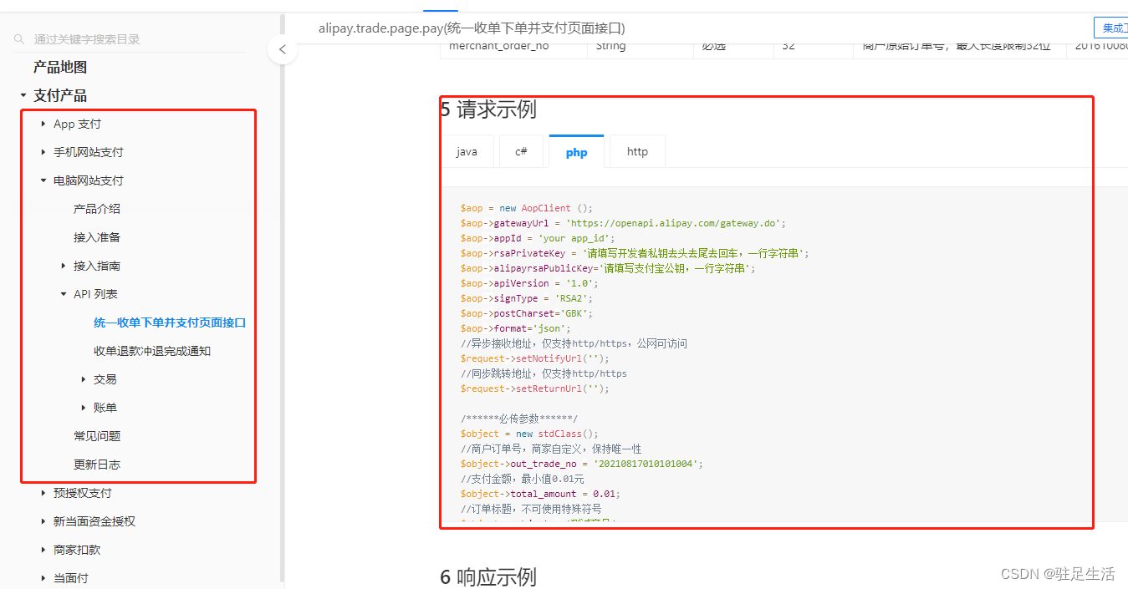
Task: Switch to the http code tab
Action: click(x=637, y=151)
